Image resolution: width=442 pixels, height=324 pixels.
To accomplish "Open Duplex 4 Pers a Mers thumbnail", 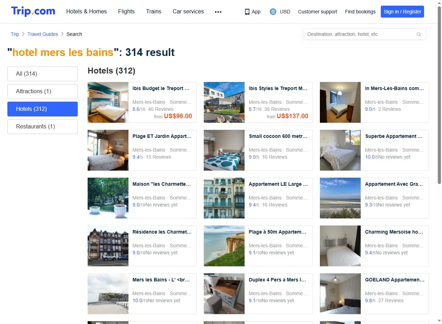I will pos(224,294).
